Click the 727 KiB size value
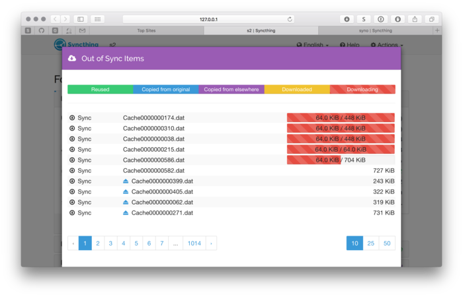 click(384, 170)
